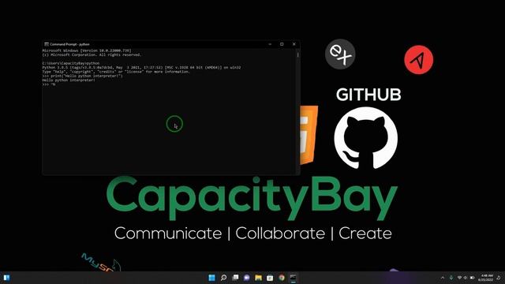Open the Windows Start menu
This screenshot has height=284, width=505.
(211, 278)
